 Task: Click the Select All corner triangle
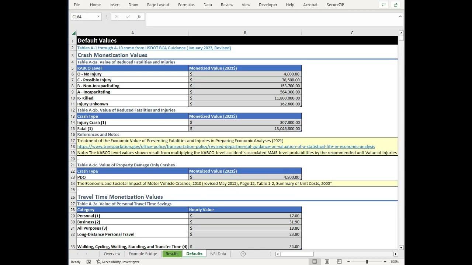point(73,33)
